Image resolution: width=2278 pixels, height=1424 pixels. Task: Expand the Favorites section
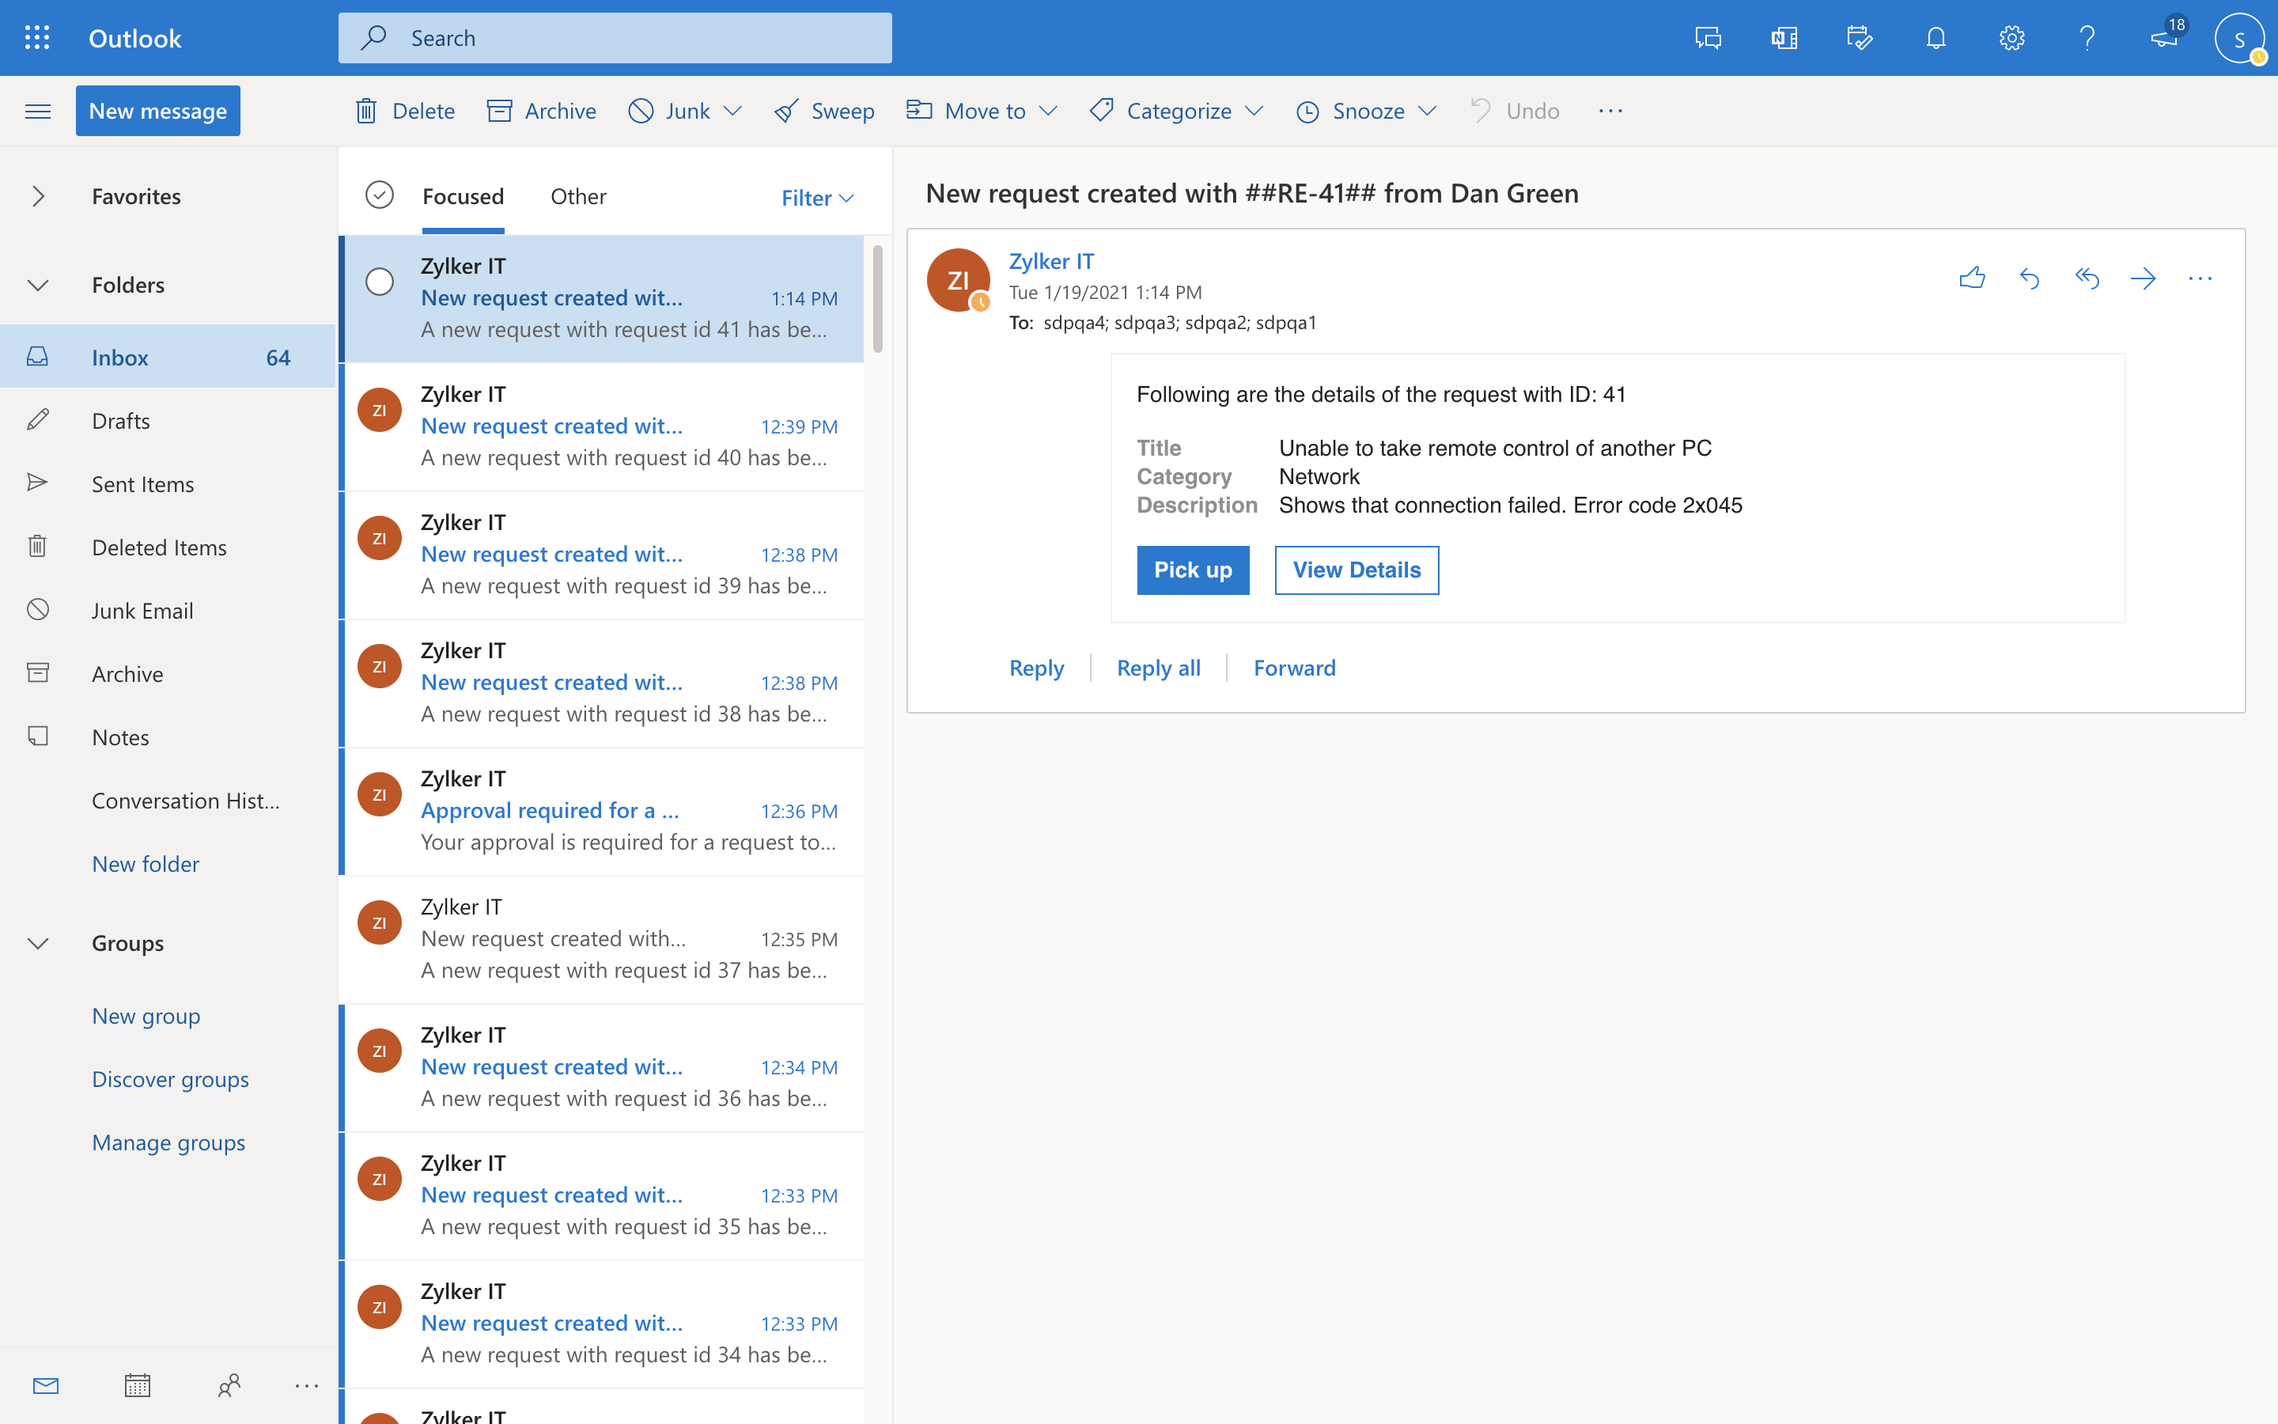38,196
